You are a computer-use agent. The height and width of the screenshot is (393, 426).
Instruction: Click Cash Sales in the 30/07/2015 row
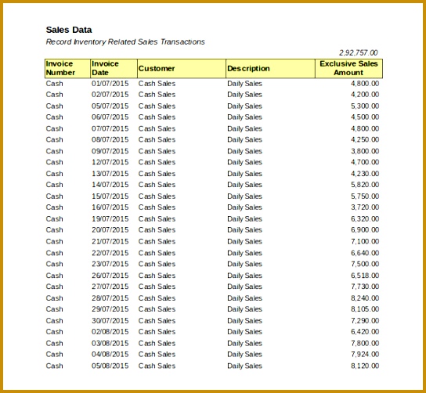(157, 320)
